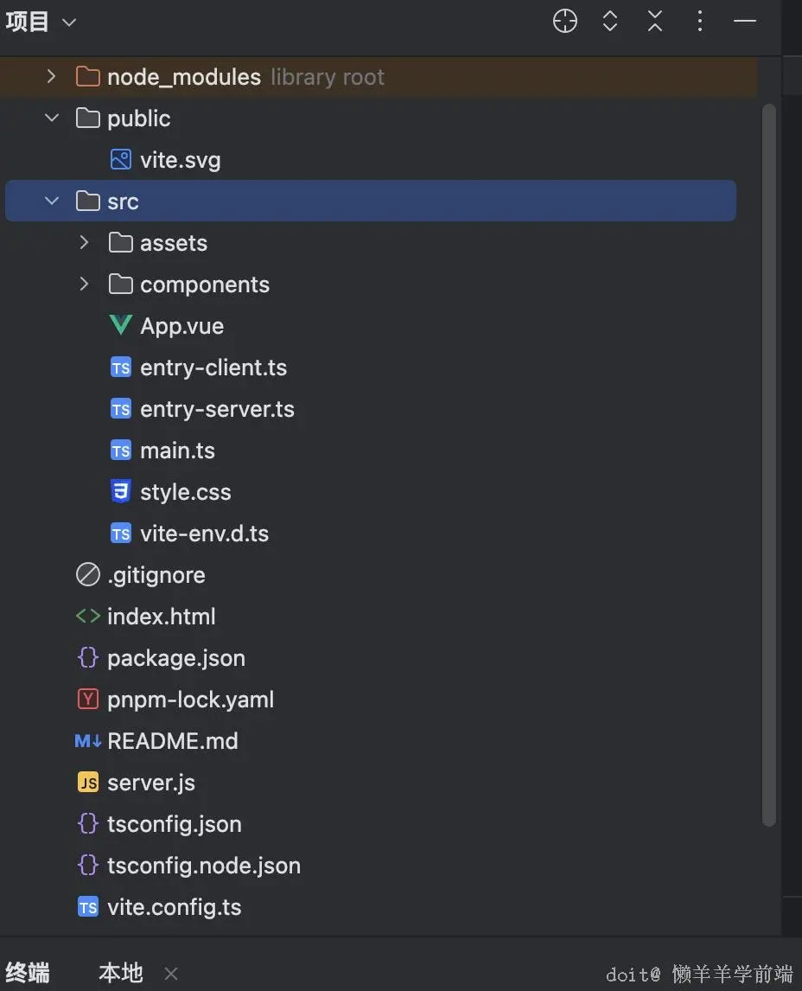
Task: Click the project tree vertical scrollbar
Action: [769, 467]
